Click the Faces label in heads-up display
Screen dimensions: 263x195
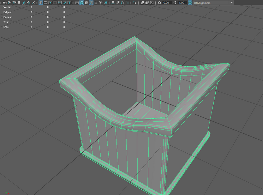point(7,17)
